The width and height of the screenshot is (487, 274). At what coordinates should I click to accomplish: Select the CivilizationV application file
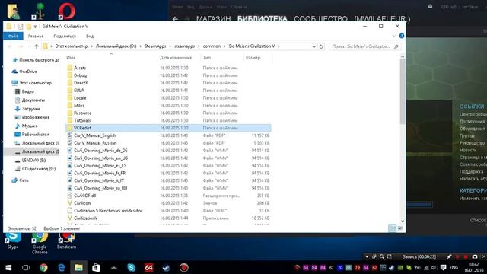pos(86,218)
